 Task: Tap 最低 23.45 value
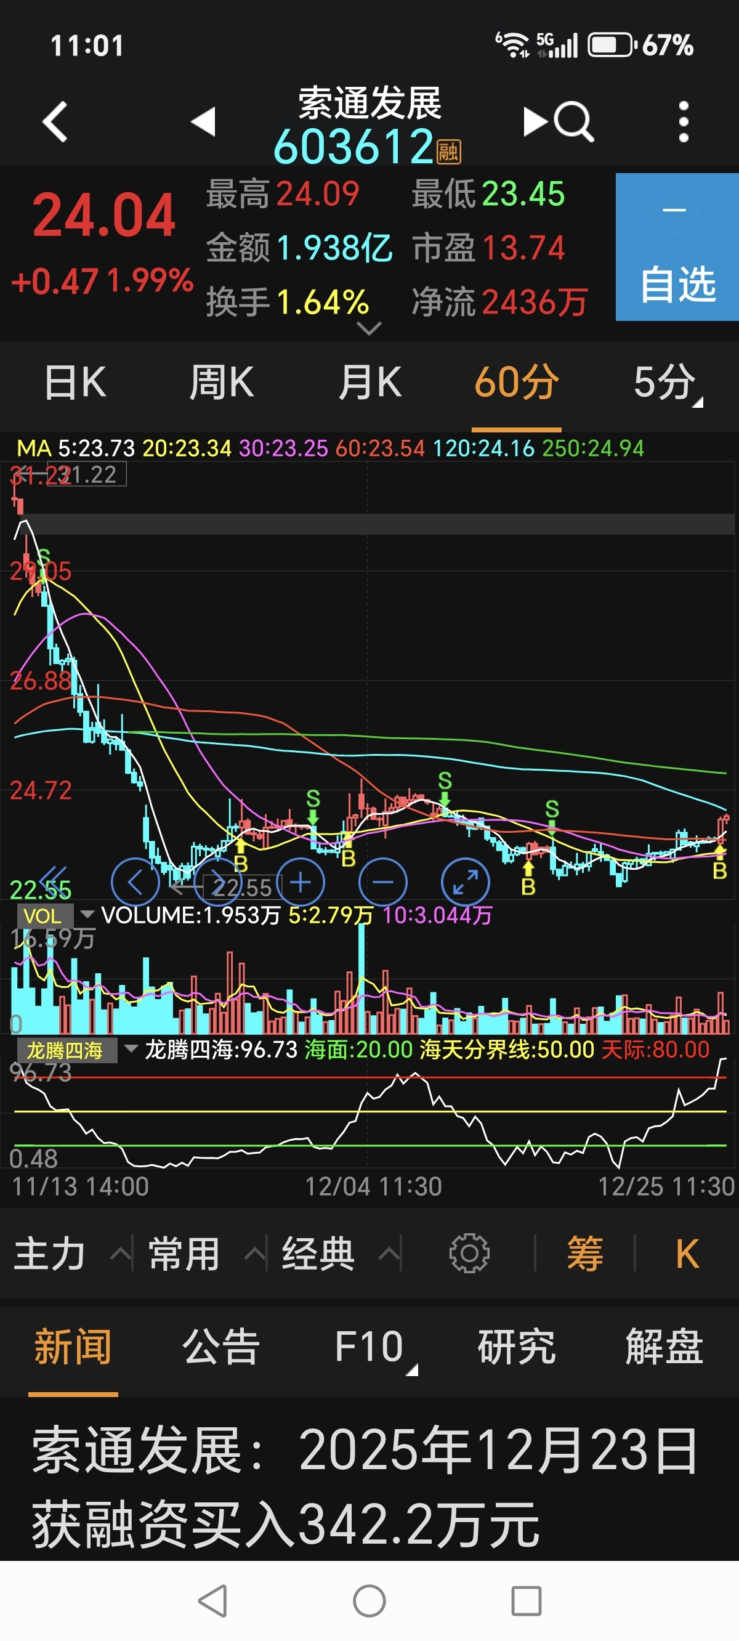tap(523, 193)
